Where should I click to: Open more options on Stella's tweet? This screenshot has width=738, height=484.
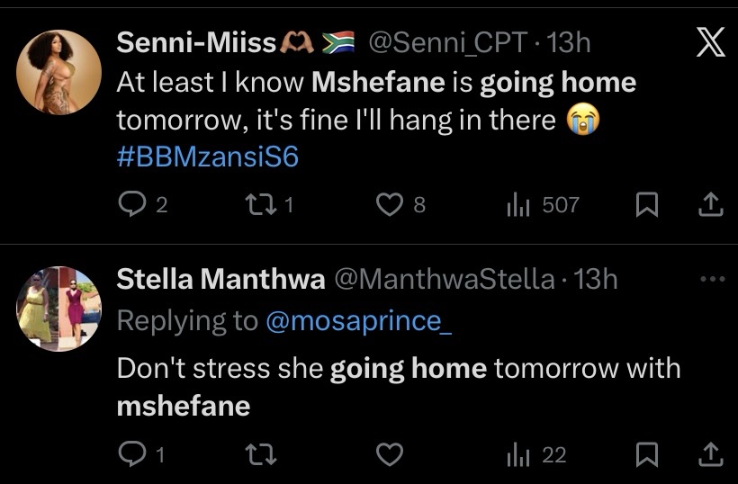click(x=711, y=280)
